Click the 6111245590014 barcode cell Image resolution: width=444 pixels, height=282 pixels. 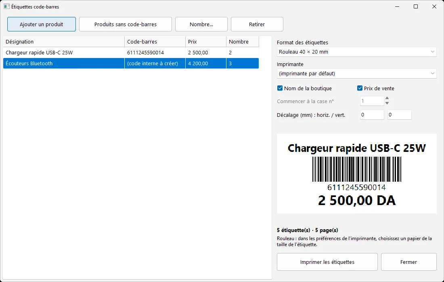click(155, 52)
